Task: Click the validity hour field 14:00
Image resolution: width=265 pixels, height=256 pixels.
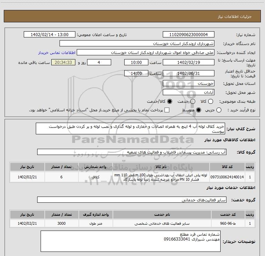Action: 136,73
